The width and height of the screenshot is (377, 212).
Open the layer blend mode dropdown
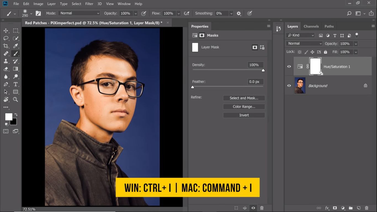tap(304, 44)
